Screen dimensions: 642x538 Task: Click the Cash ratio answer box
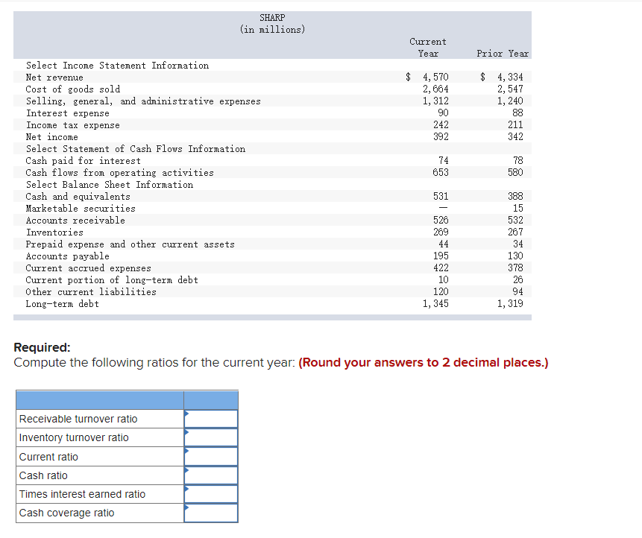pos(211,475)
